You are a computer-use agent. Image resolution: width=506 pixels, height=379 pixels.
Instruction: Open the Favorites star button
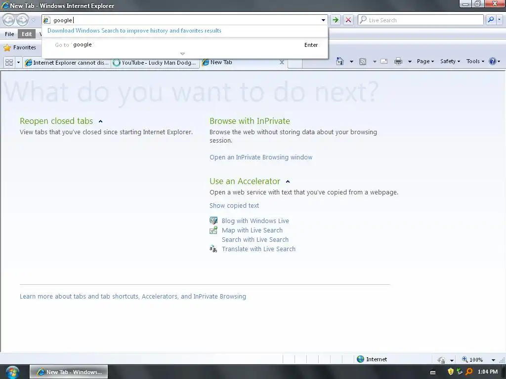pos(20,47)
